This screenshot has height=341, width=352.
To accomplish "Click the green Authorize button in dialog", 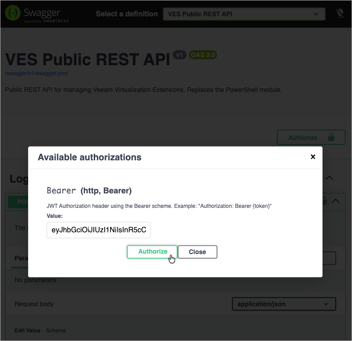I will pos(152,252).
